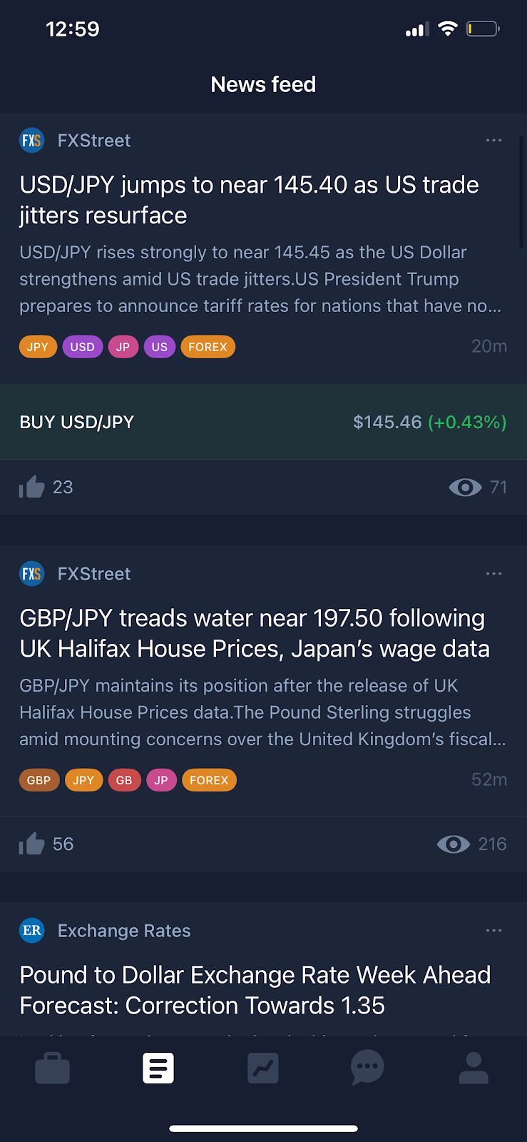This screenshot has height=1142, width=527.
Task: Select the news feed tab icon
Action: [158, 1068]
